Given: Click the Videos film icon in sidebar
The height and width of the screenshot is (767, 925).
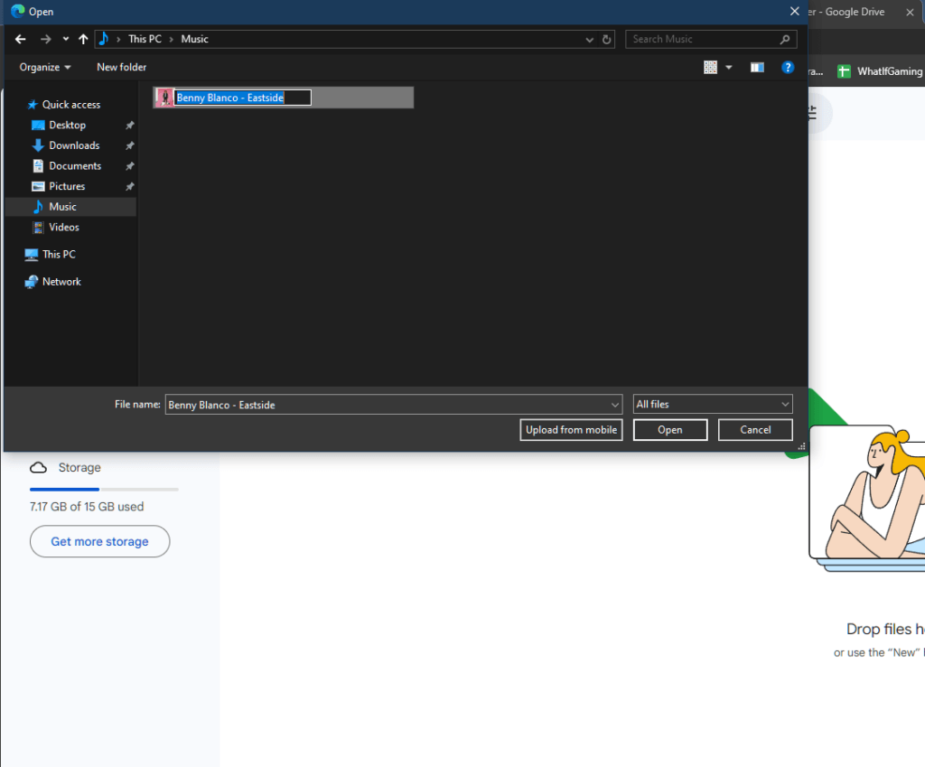Looking at the screenshot, I should click(x=38, y=227).
